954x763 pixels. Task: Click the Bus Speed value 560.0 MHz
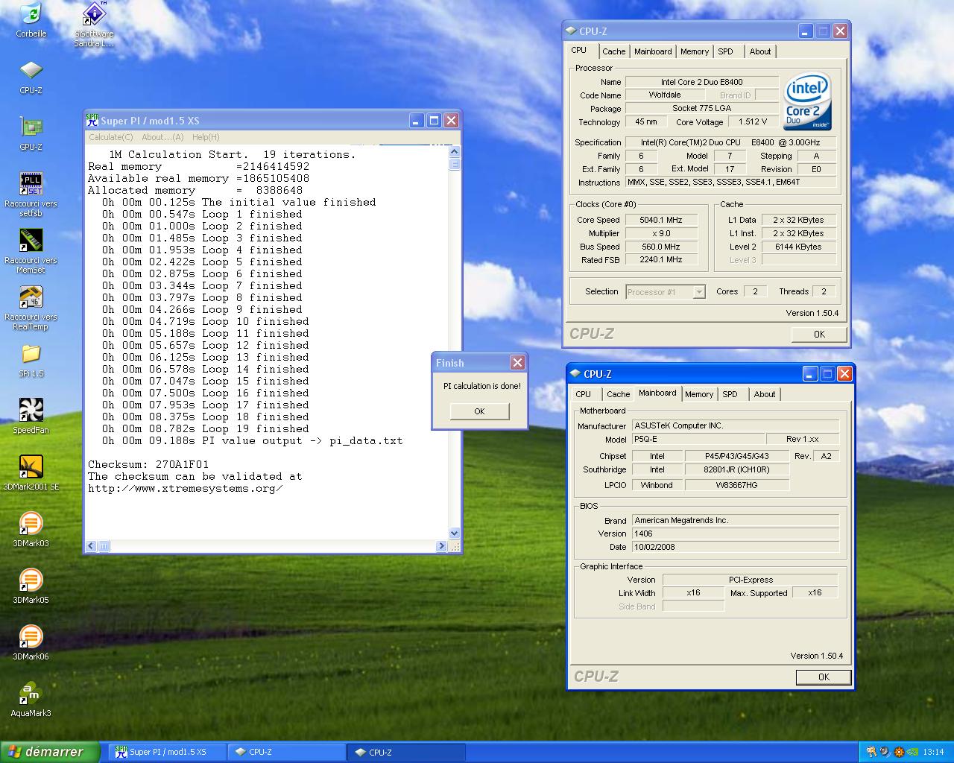(x=661, y=247)
